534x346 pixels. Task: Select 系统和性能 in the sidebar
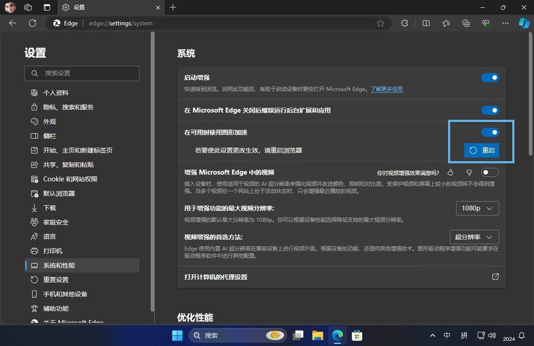[x=82, y=265]
